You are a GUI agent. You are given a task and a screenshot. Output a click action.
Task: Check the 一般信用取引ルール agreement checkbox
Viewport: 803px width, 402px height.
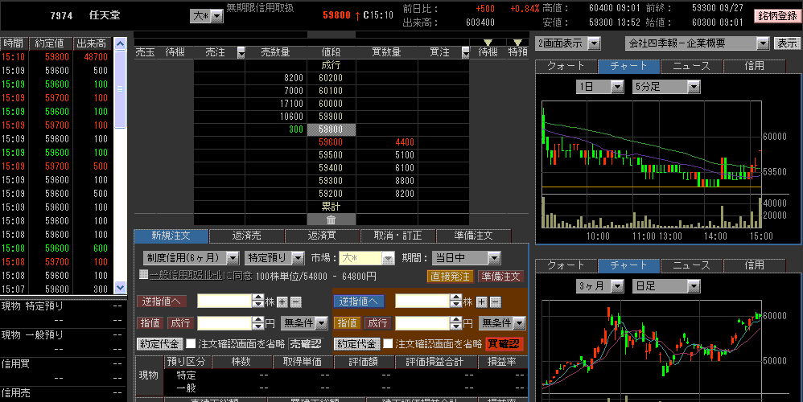(x=143, y=275)
